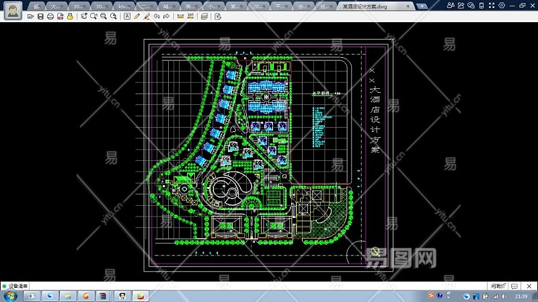Screen dimensions: 538x302
Task: Switch to the tab labeled 20
Action: coord(259,6)
